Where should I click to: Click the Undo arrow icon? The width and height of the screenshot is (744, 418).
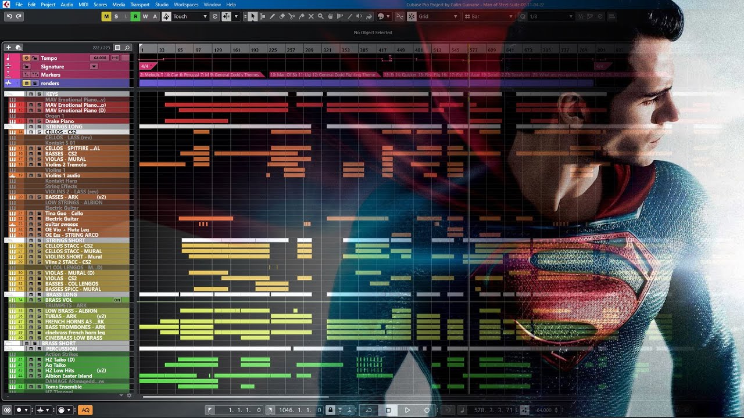tap(9, 16)
